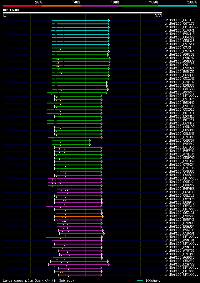Image resolution: width=200 pixels, height=283 pixels.
Task: Click the purple alignment bar of UniRef100_B7FMM9
Action: tap(74, 137)
